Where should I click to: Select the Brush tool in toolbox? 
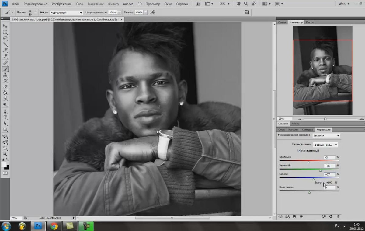pos(5,69)
